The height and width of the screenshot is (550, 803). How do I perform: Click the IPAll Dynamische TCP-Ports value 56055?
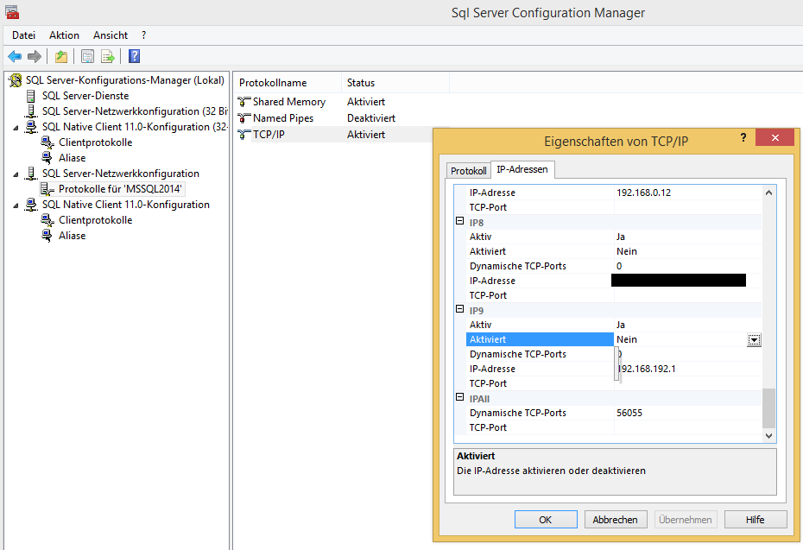(x=629, y=413)
